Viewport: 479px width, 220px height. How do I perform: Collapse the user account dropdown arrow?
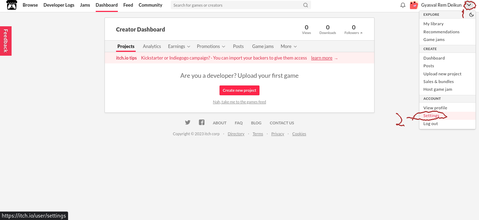click(x=469, y=5)
